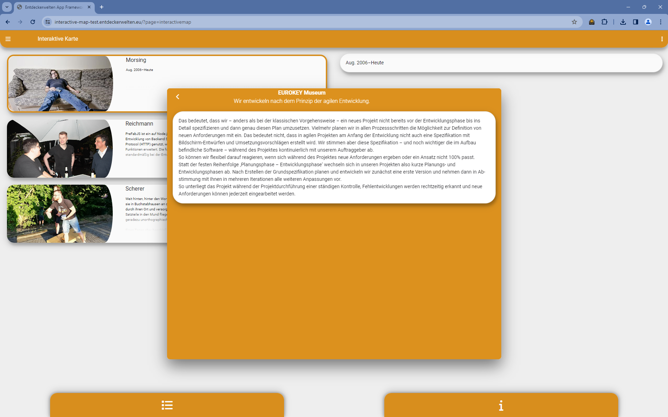Image resolution: width=668 pixels, height=417 pixels.
Task: Open the Chrome profile avatar
Action: [x=648, y=22]
